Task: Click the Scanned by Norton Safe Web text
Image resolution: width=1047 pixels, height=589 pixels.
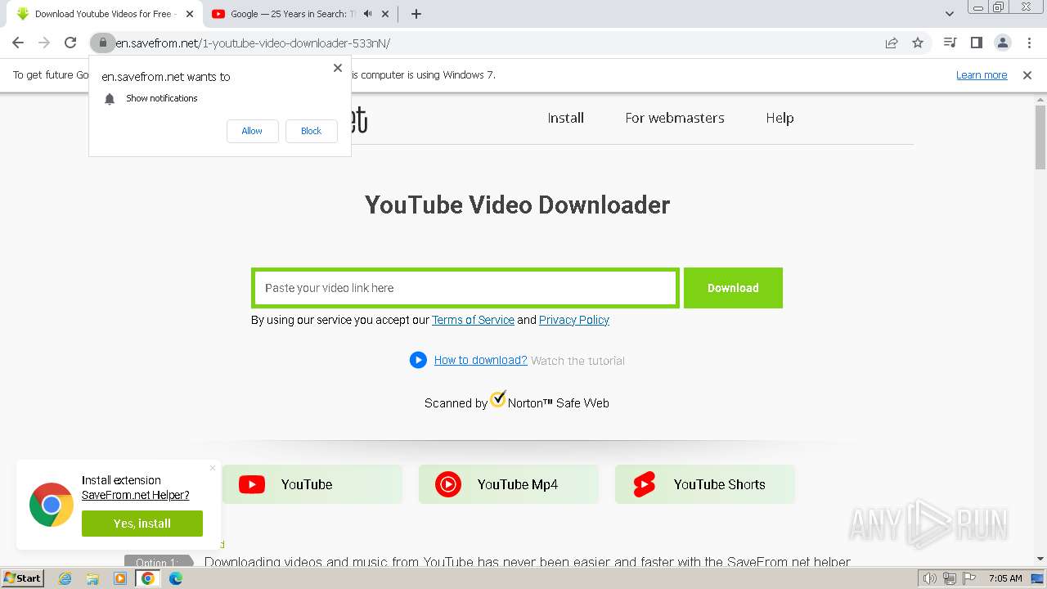Action: tap(517, 402)
